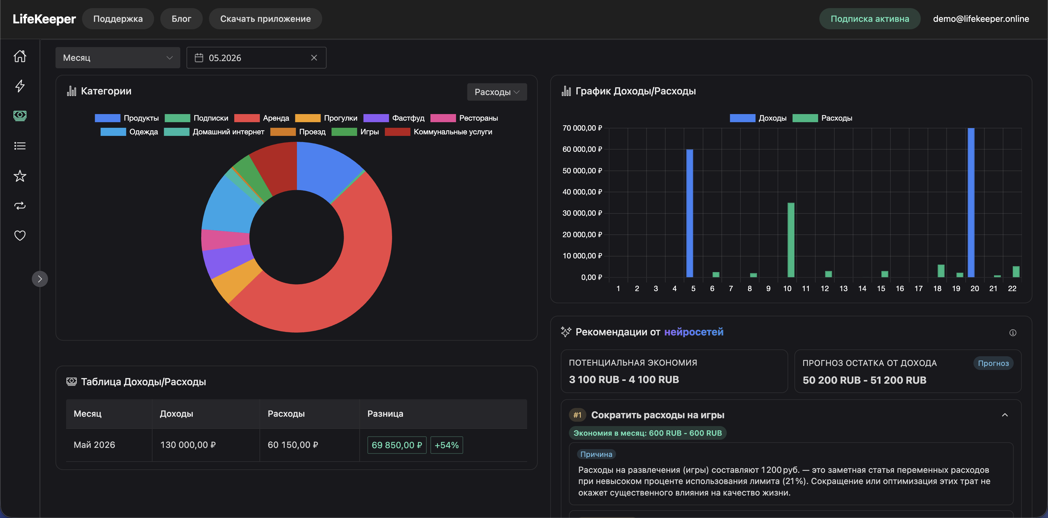Image resolution: width=1048 pixels, height=518 pixels.
Task: Click the star icon in sidebar
Action: [20, 176]
